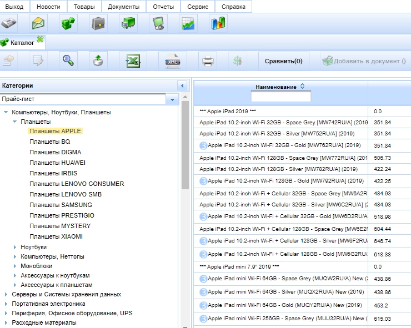Collapse the Планшеты tree node
Image resolution: width=411 pixels, height=328 pixels.
point(15,121)
